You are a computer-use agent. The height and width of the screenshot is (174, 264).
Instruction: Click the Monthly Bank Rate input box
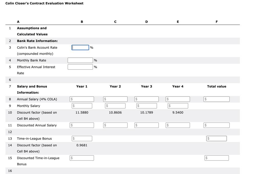(x=80, y=60)
